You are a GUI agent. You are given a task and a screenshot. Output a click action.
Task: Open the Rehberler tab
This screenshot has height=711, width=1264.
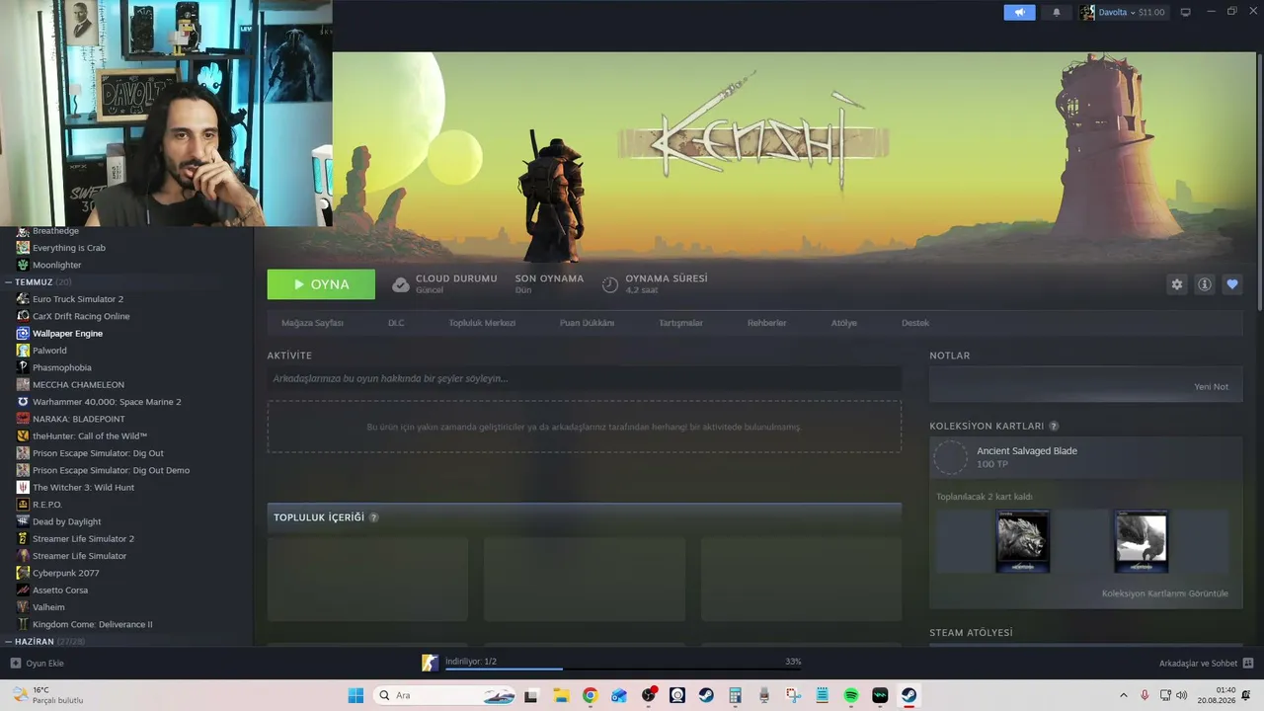coord(766,323)
